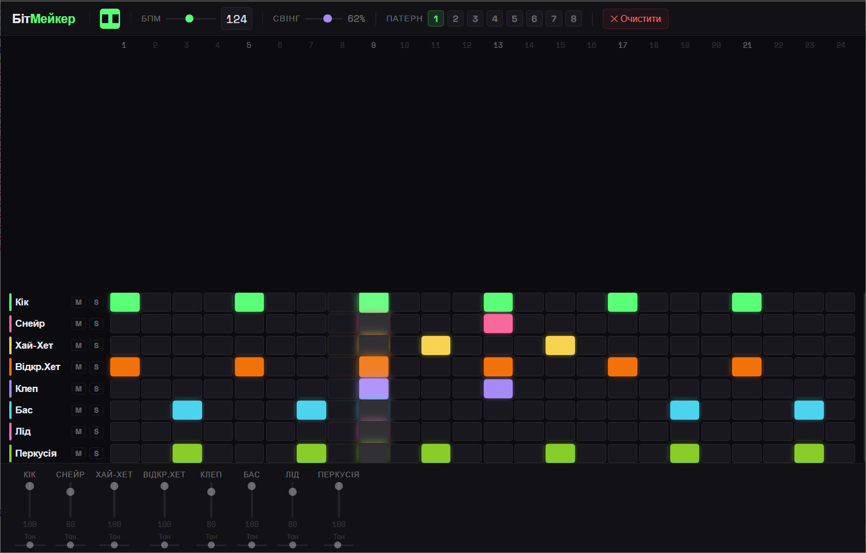866x553 pixels.
Task: Solo the Бас track
Action: click(x=96, y=410)
